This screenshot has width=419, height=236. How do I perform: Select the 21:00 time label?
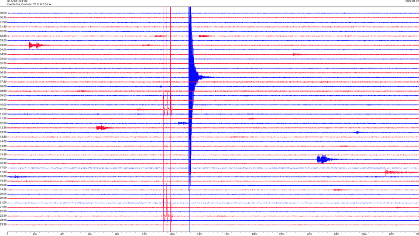tap(3, 203)
